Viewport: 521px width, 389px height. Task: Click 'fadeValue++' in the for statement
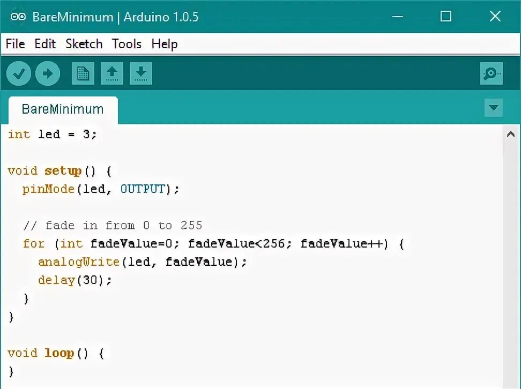click(x=342, y=244)
